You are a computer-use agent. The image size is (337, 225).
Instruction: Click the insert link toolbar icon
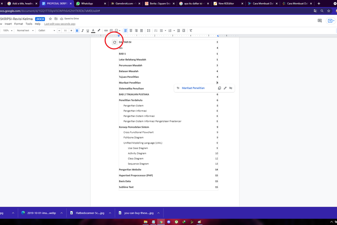pos(106,31)
